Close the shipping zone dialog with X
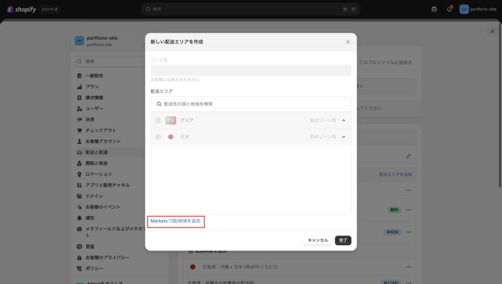This screenshot has height=284, width=502. click(x=348, y=42)
